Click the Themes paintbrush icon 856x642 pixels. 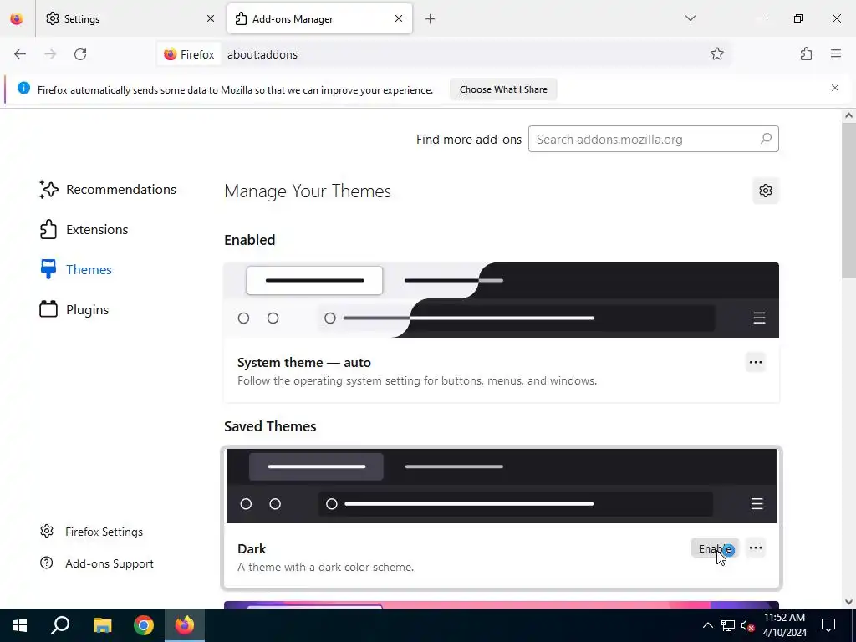point(48,269)
